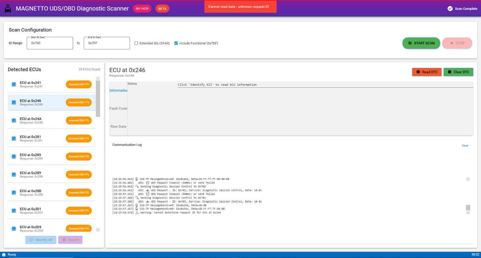Screen dimensions: 481x258
Task: Enable Extended IDs (29-bit) checkbox
Action: coord(136,43)
